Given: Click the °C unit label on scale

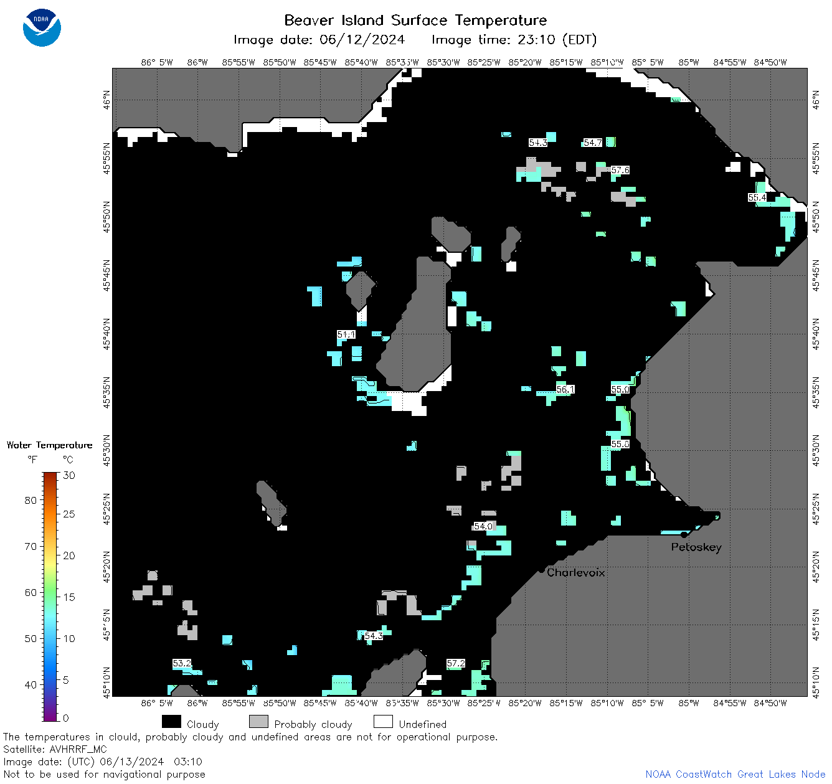Looking at the screenshot, I should [x=69, y=460].
